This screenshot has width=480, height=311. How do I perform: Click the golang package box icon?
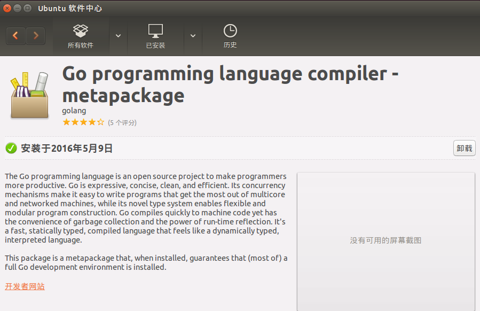29,95
